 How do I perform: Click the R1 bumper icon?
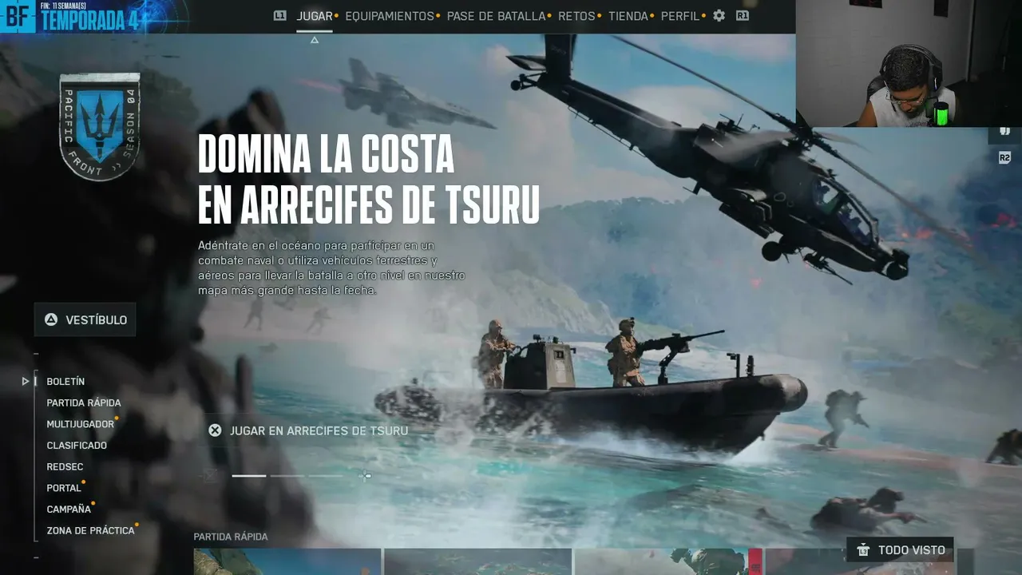pos(743,15)
